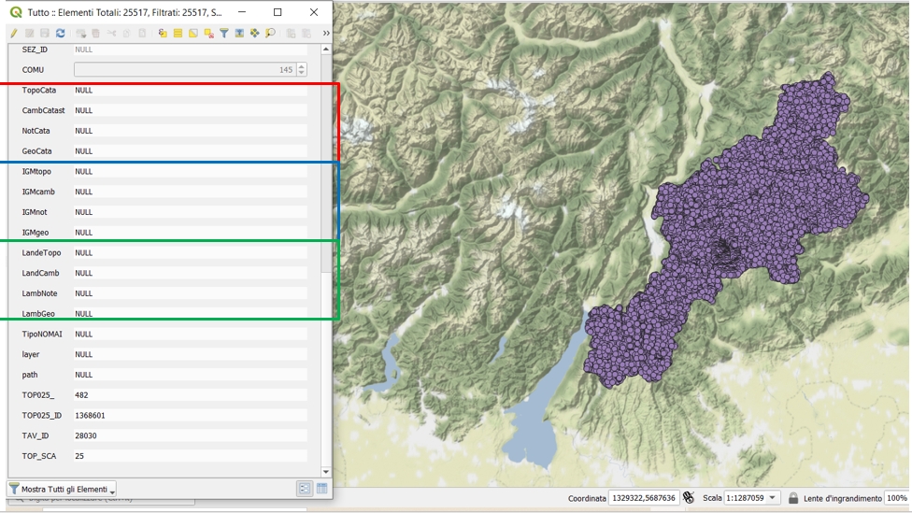Click the select all features icon
Image resolution: width=912 pixels, height=513 pixels.
click(x=178, y=34)
